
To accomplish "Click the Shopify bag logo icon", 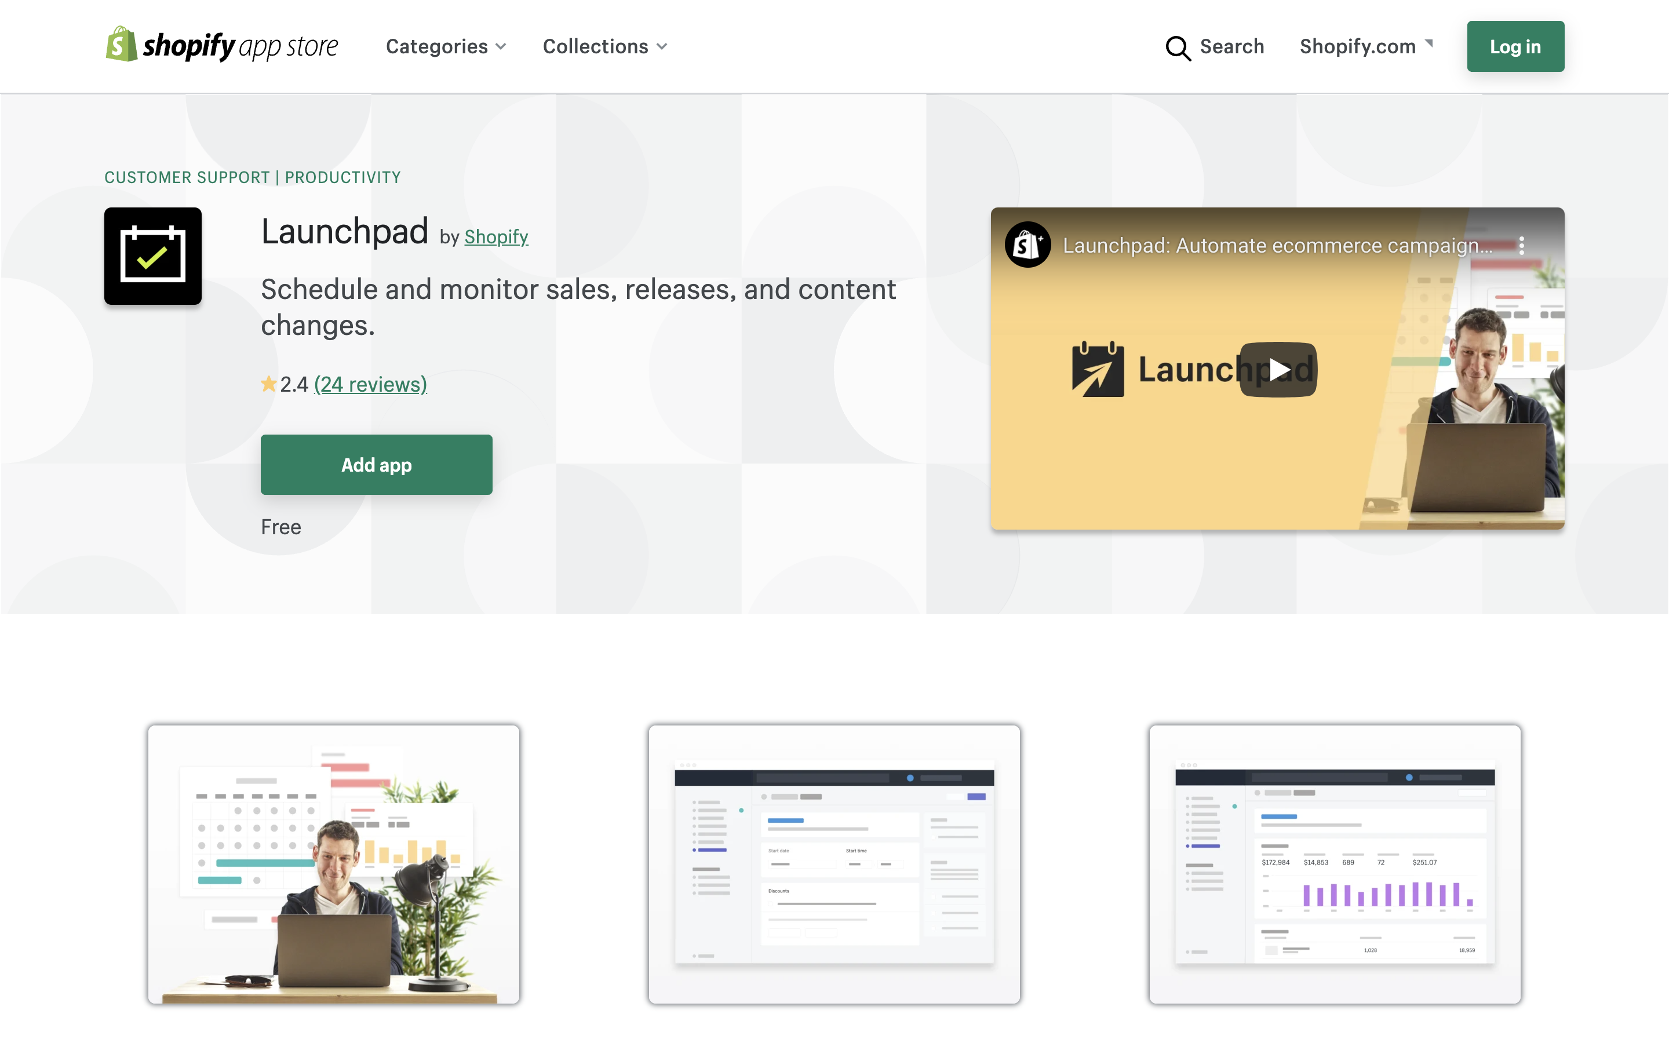I will (x=121, y=45).
